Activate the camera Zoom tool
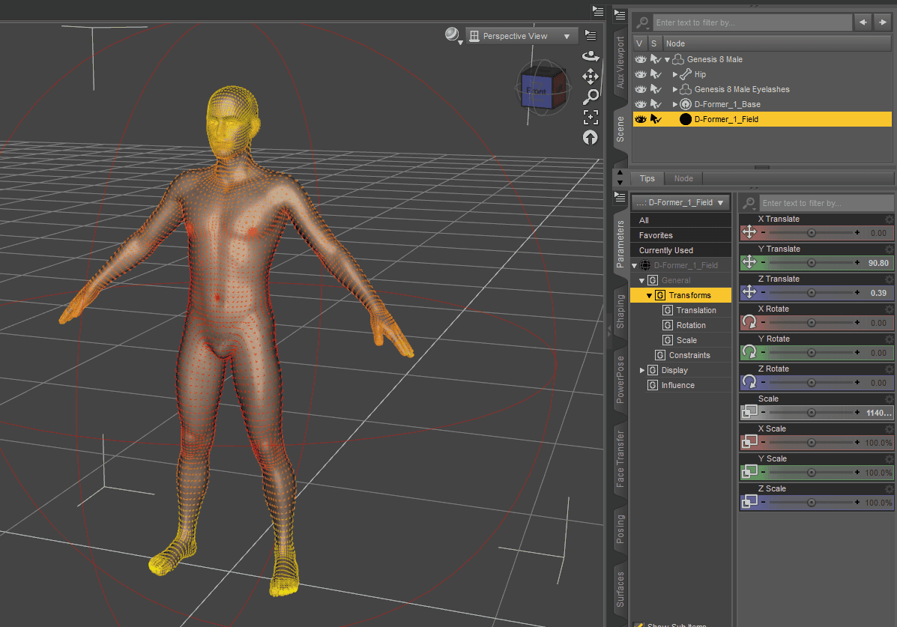The image size is (897, 627). click(591, 97)
